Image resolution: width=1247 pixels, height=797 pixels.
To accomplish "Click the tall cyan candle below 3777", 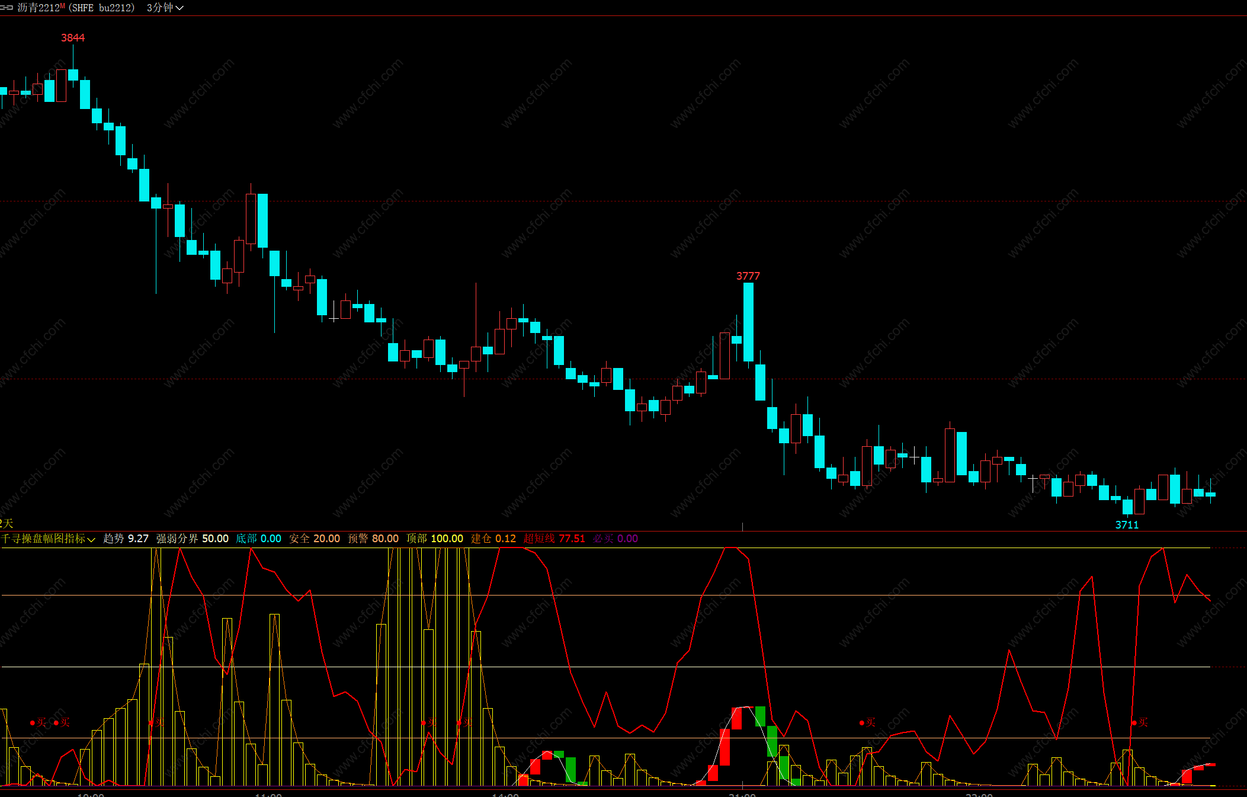I will click(748, 322).
